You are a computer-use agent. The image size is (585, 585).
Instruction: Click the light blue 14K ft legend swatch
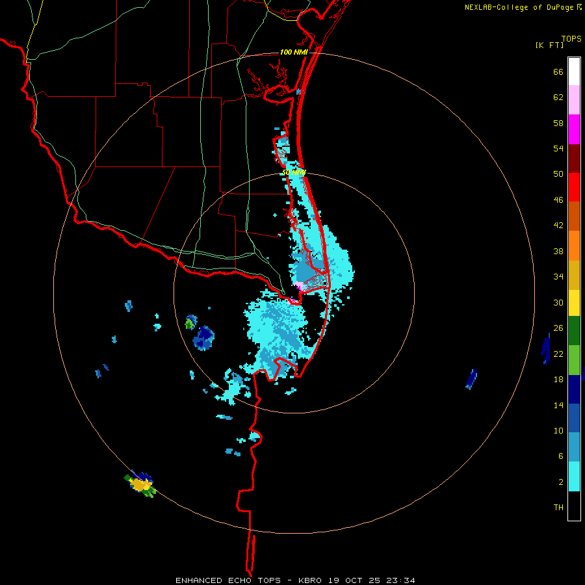click(574, 447)
